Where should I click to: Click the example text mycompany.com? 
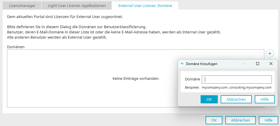click(x=215, y=87)
